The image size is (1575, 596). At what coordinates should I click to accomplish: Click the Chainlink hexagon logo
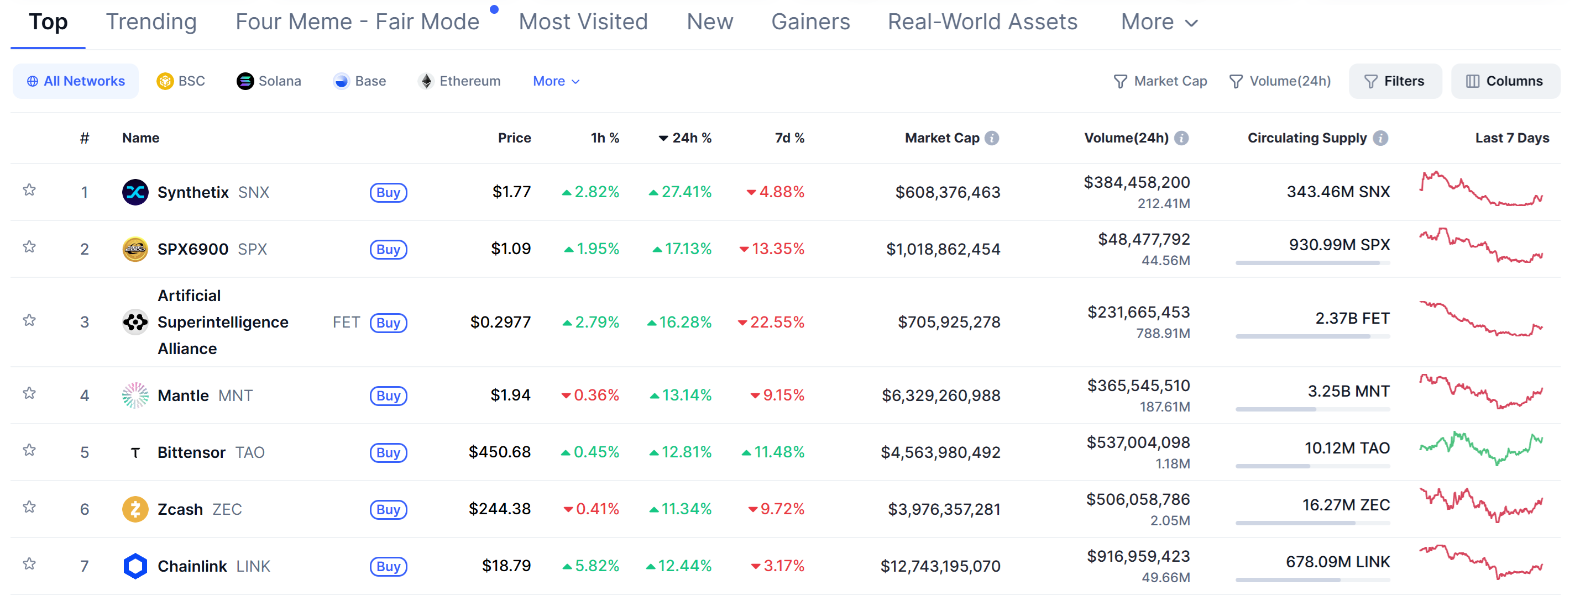tap(135, 566)
